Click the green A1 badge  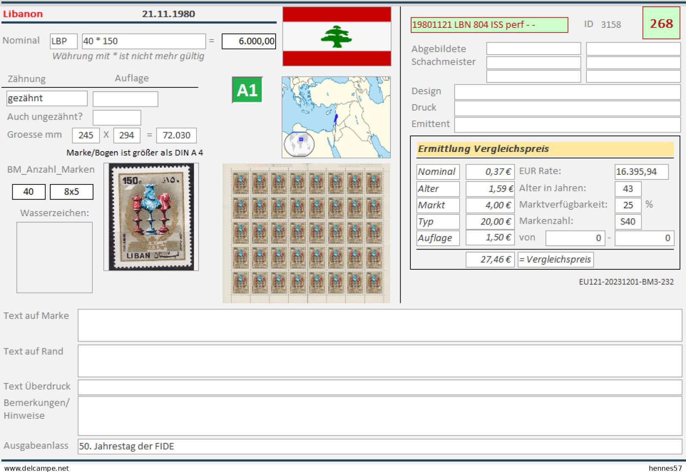[x=247, y=90]
